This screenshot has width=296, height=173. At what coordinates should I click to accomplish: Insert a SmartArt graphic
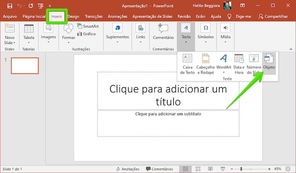tap(88, 26)
